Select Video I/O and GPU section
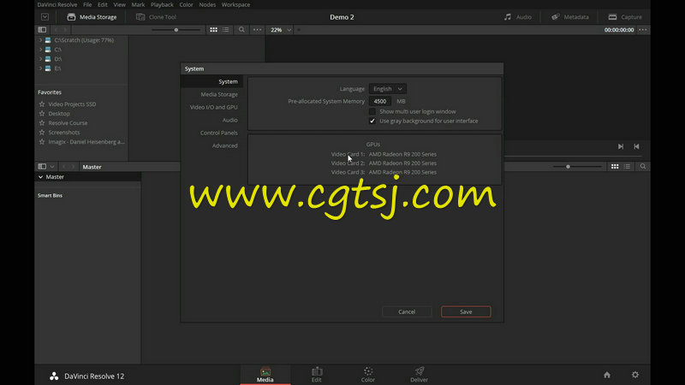Screen dimensions: 685x385 coord(213,107)
